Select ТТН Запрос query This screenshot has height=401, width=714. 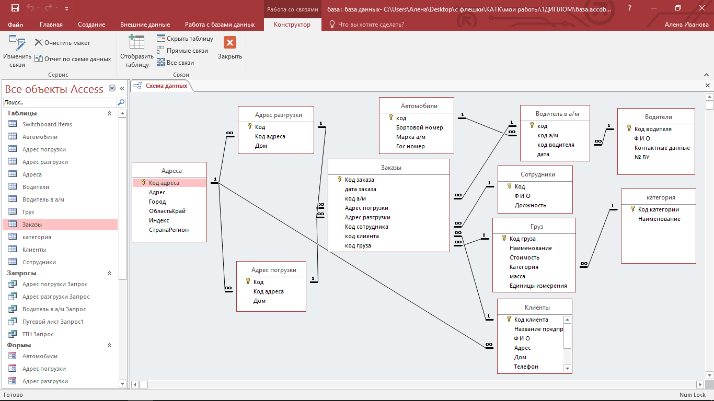60,334
